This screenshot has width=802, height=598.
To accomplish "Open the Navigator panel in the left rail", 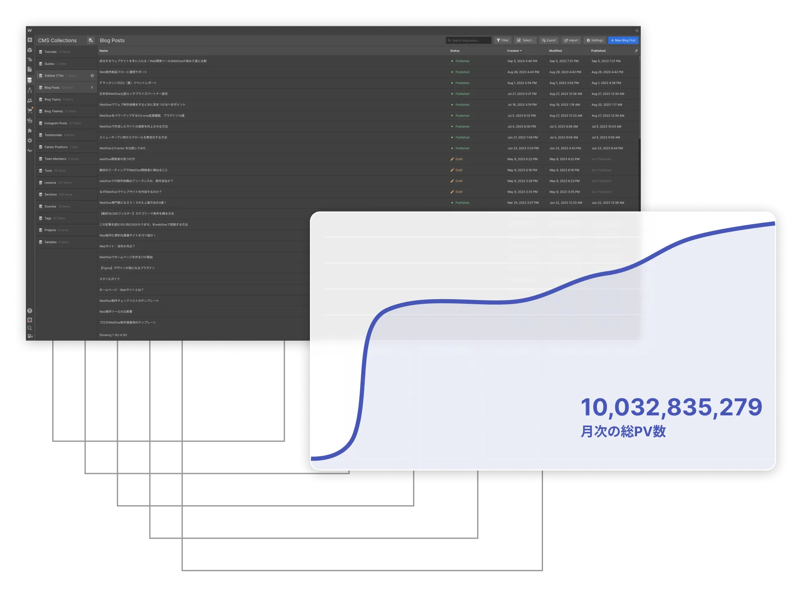I will click(30, 89).
